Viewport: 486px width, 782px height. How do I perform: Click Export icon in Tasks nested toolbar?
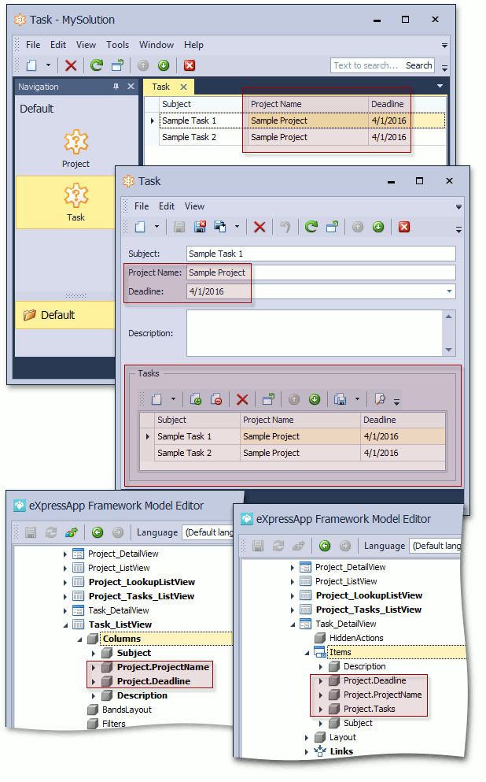tap(341, 399)
